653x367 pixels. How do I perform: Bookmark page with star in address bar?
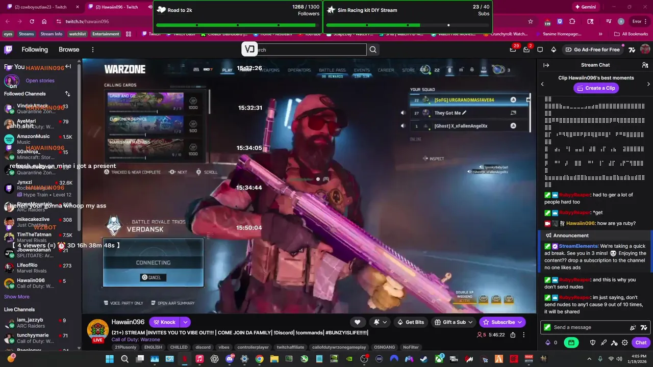click(x=531, y=21)
